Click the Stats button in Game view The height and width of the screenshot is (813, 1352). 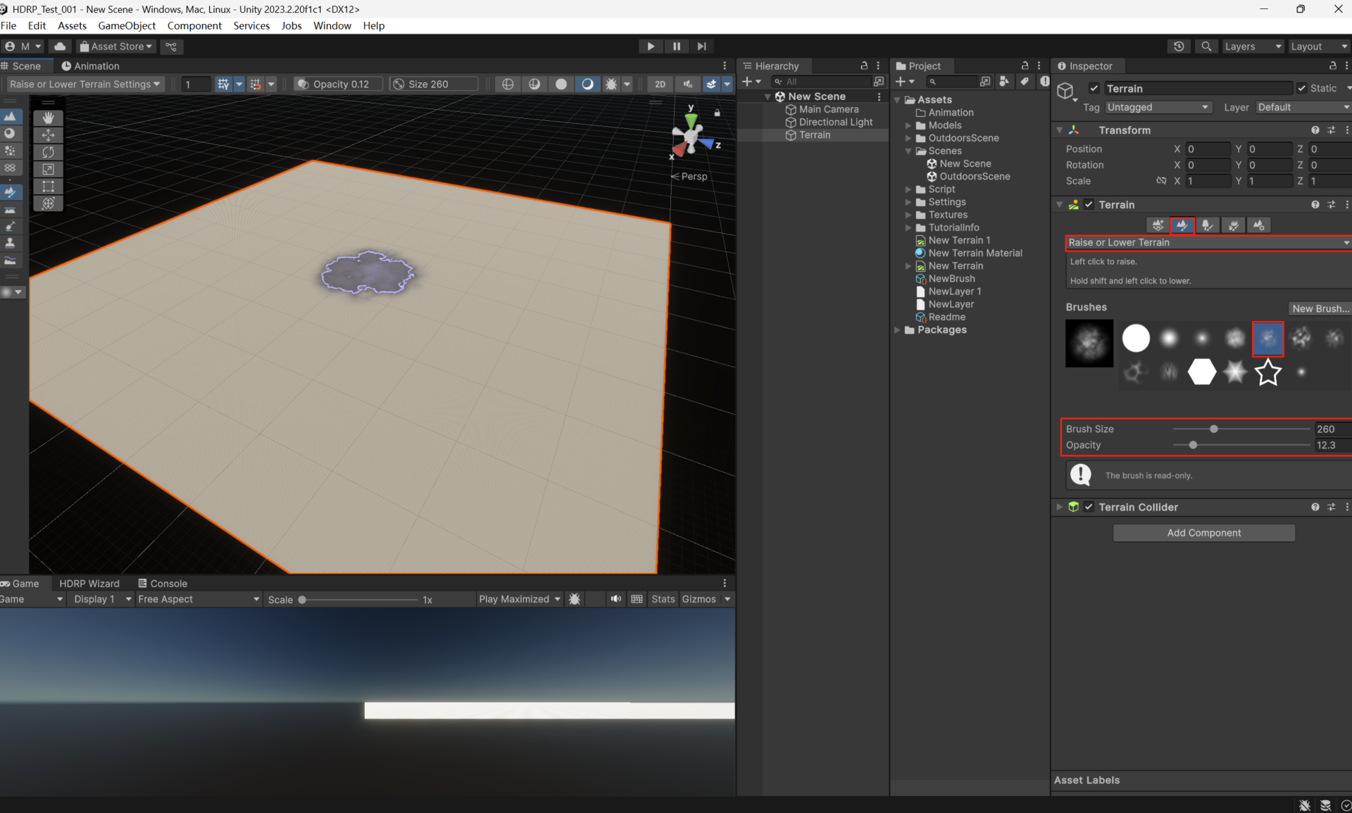[663, 599]
